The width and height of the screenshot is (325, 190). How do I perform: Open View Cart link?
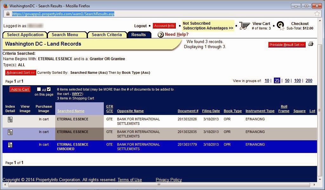click(261, 24)
